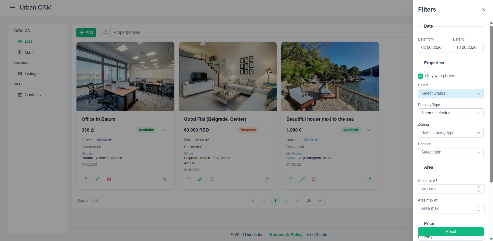The image size is (493, 241).
Task: Open Listings under Sharing
Action: tap(28, 74)
